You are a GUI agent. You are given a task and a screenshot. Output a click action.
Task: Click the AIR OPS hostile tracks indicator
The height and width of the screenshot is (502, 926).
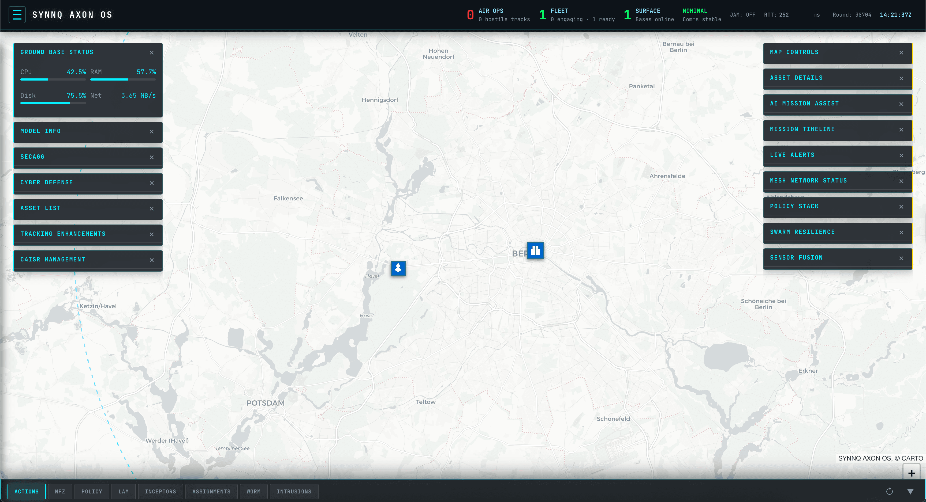click(x=499, y=14)
